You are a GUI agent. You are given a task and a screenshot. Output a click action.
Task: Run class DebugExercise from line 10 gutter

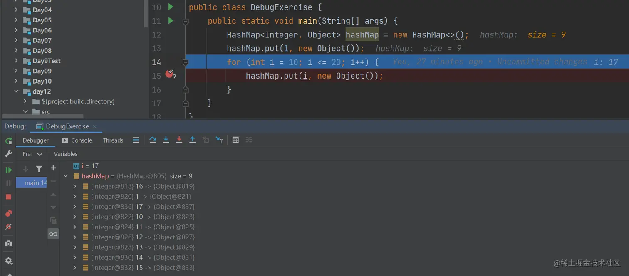click(171, 7)
